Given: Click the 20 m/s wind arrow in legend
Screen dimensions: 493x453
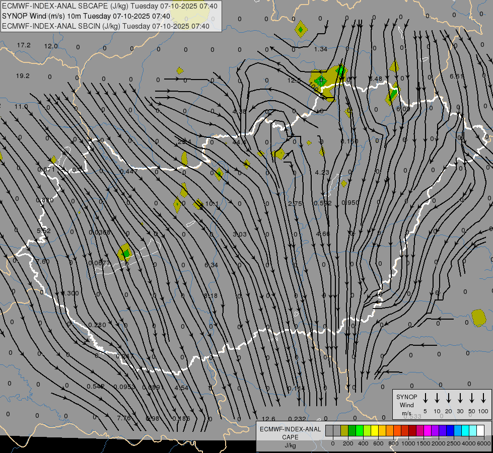Looking at the screenshot, I should tap(449, 398).
